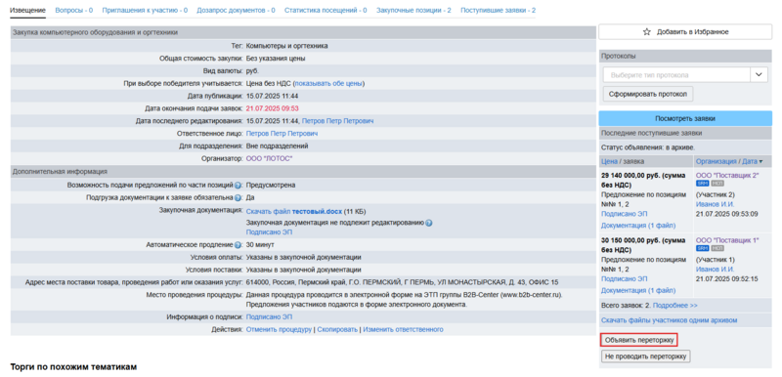Screen dimensions: 782x377
Task: Click the Сформировать протокол button
Action: coord(648,94)
